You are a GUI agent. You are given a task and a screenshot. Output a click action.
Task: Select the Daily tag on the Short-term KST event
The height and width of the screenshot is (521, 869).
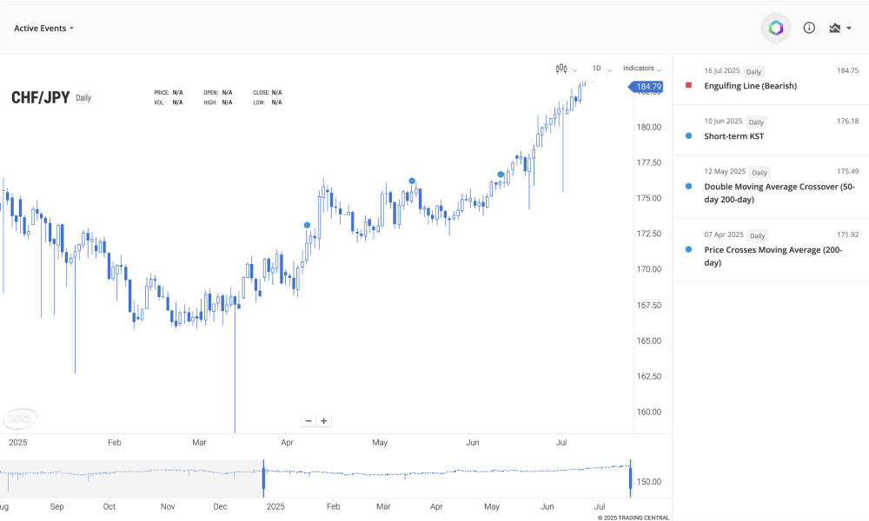755,121
